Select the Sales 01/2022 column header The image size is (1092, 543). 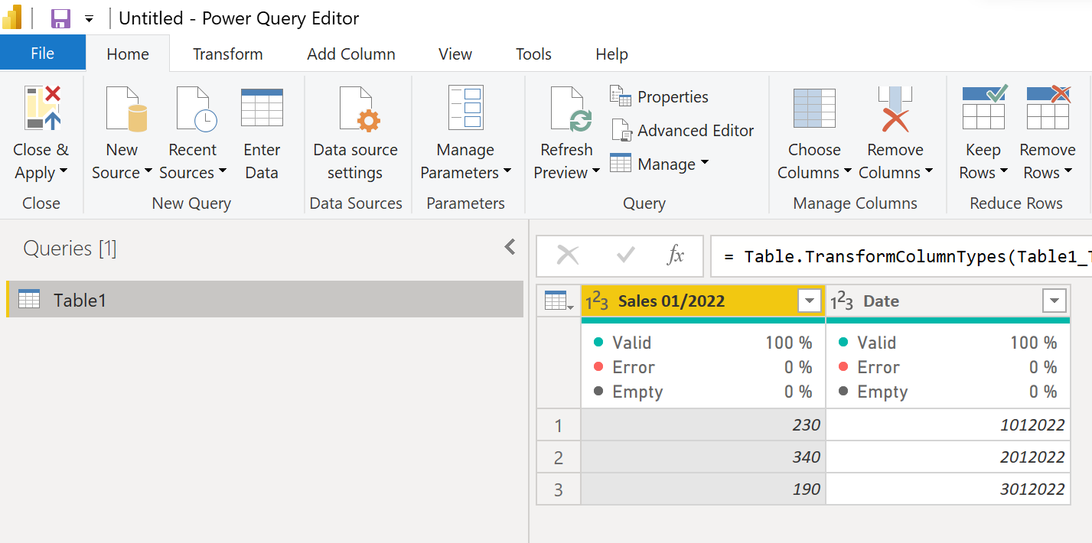click(703, 301)
